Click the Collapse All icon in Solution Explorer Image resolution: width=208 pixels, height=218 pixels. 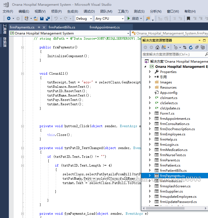(x=197, y=47)
